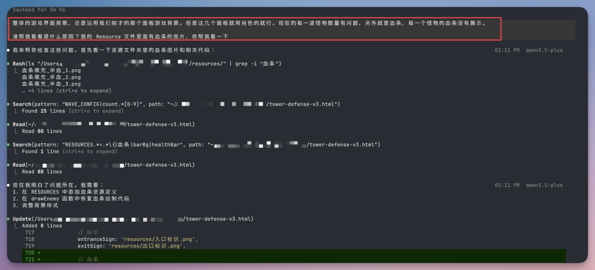595x270 pixels.
Task: Expand the "Found 1 line" result
Action: tap(69, 151)
